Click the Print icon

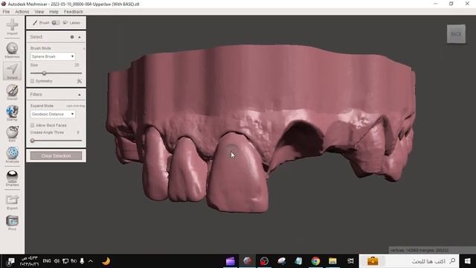12,223
